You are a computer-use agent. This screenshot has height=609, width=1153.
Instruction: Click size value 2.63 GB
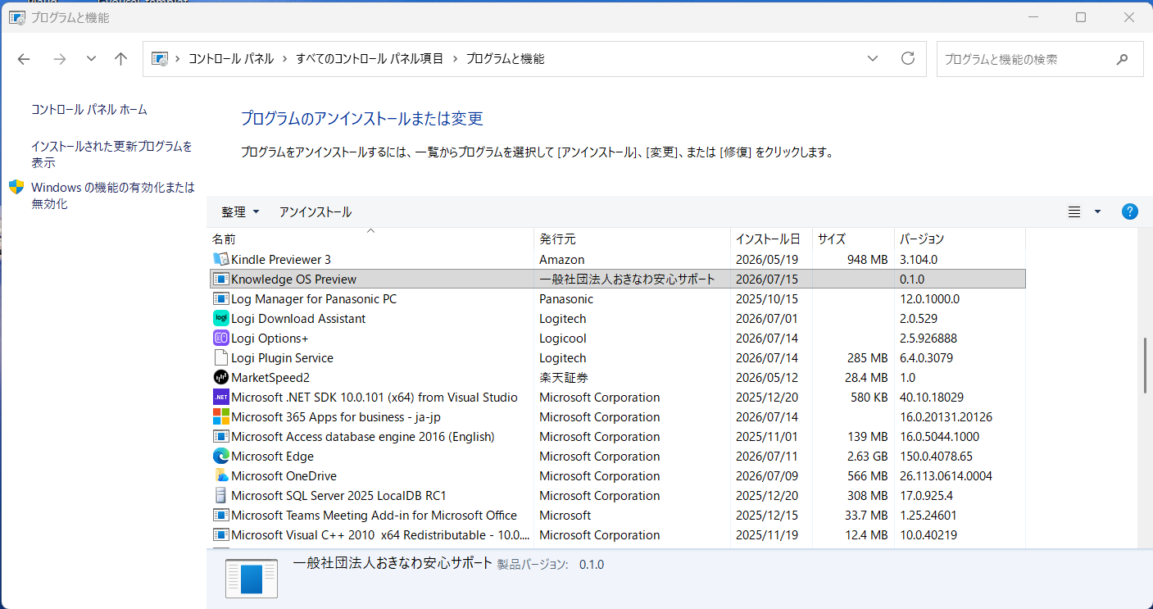[867, 456]
